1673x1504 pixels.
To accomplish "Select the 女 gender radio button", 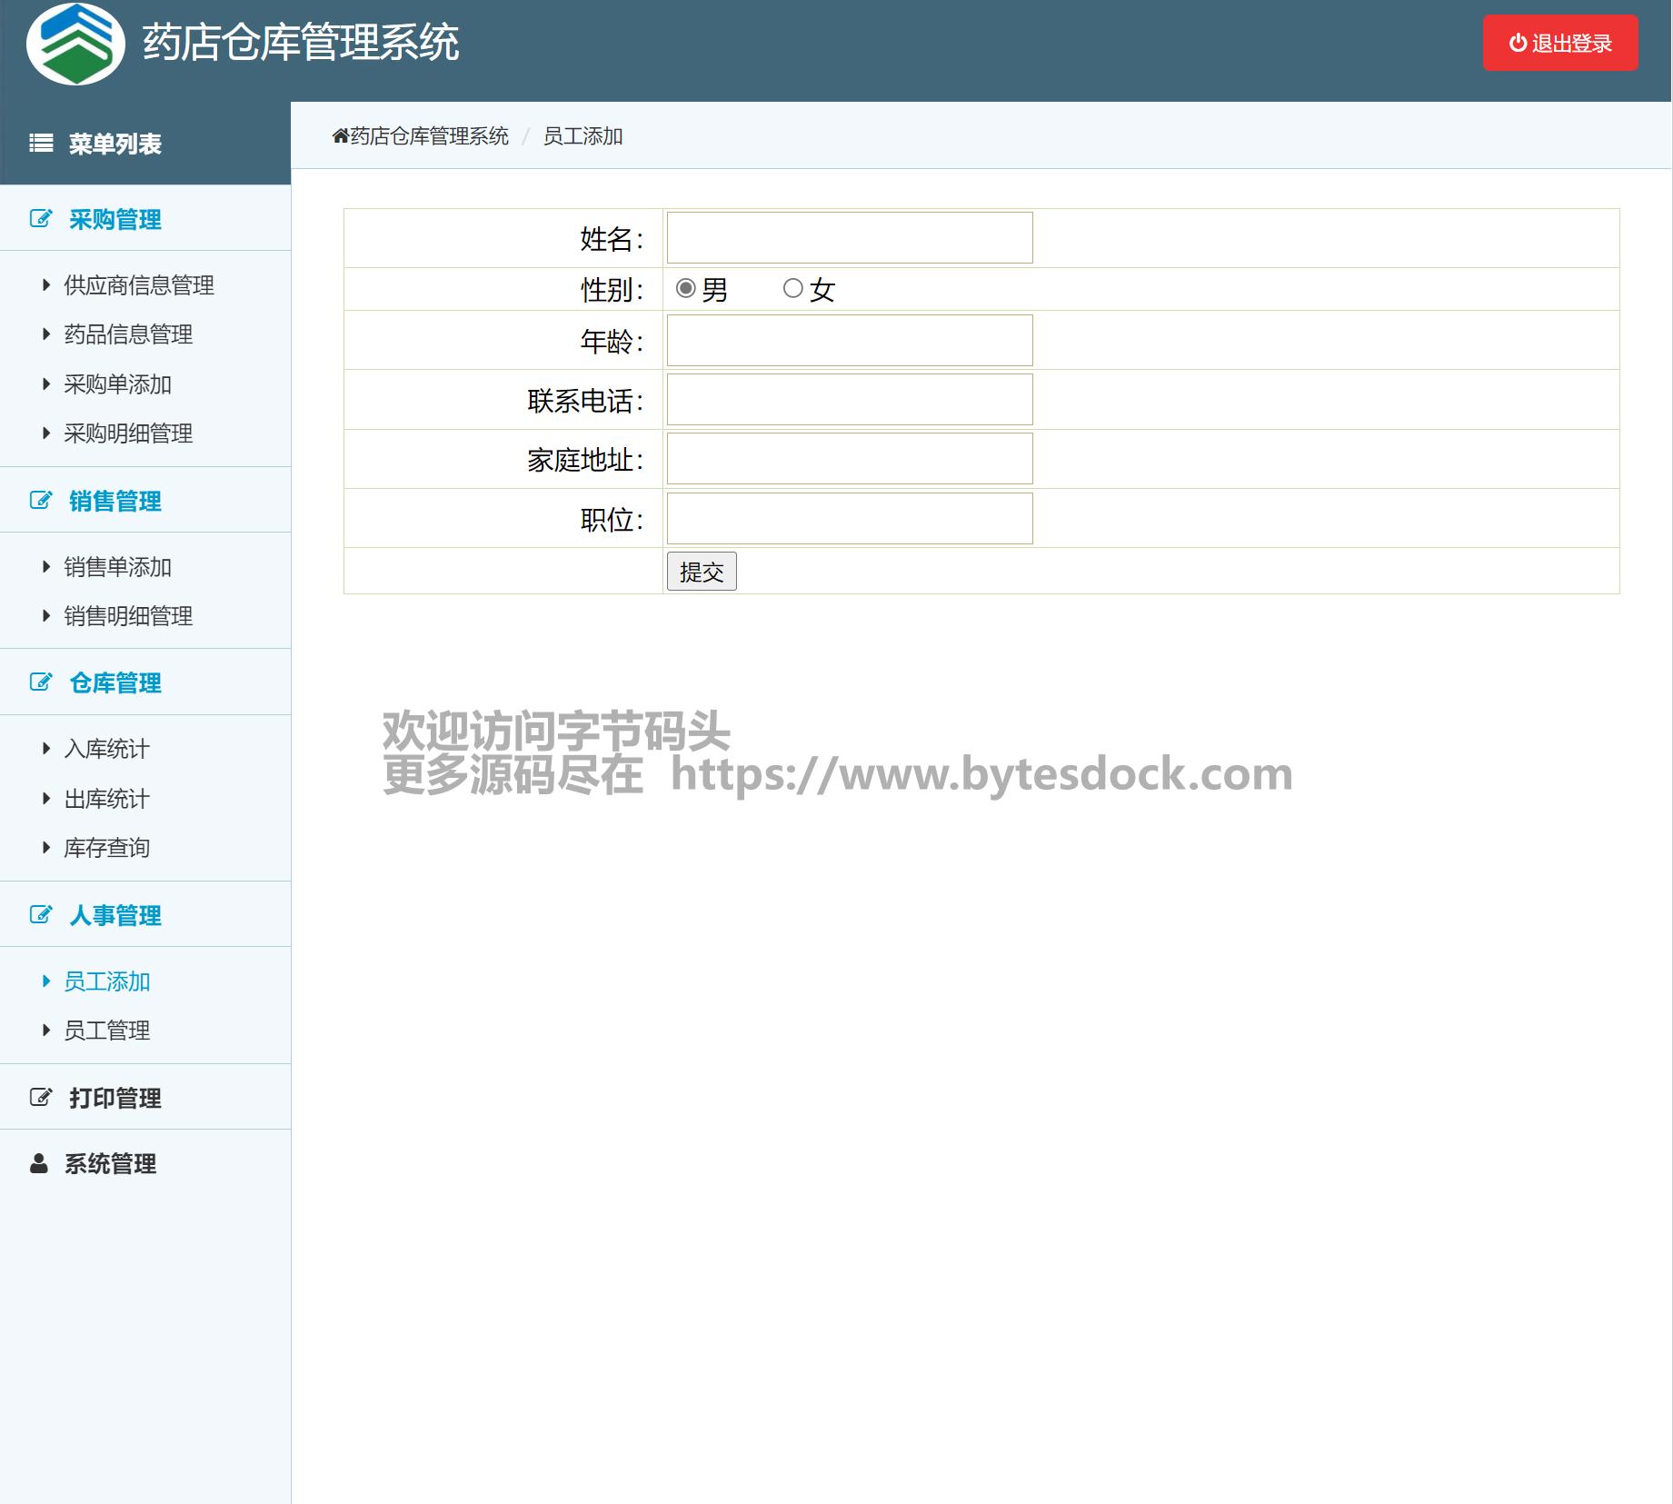I will (x=792, y=289).
